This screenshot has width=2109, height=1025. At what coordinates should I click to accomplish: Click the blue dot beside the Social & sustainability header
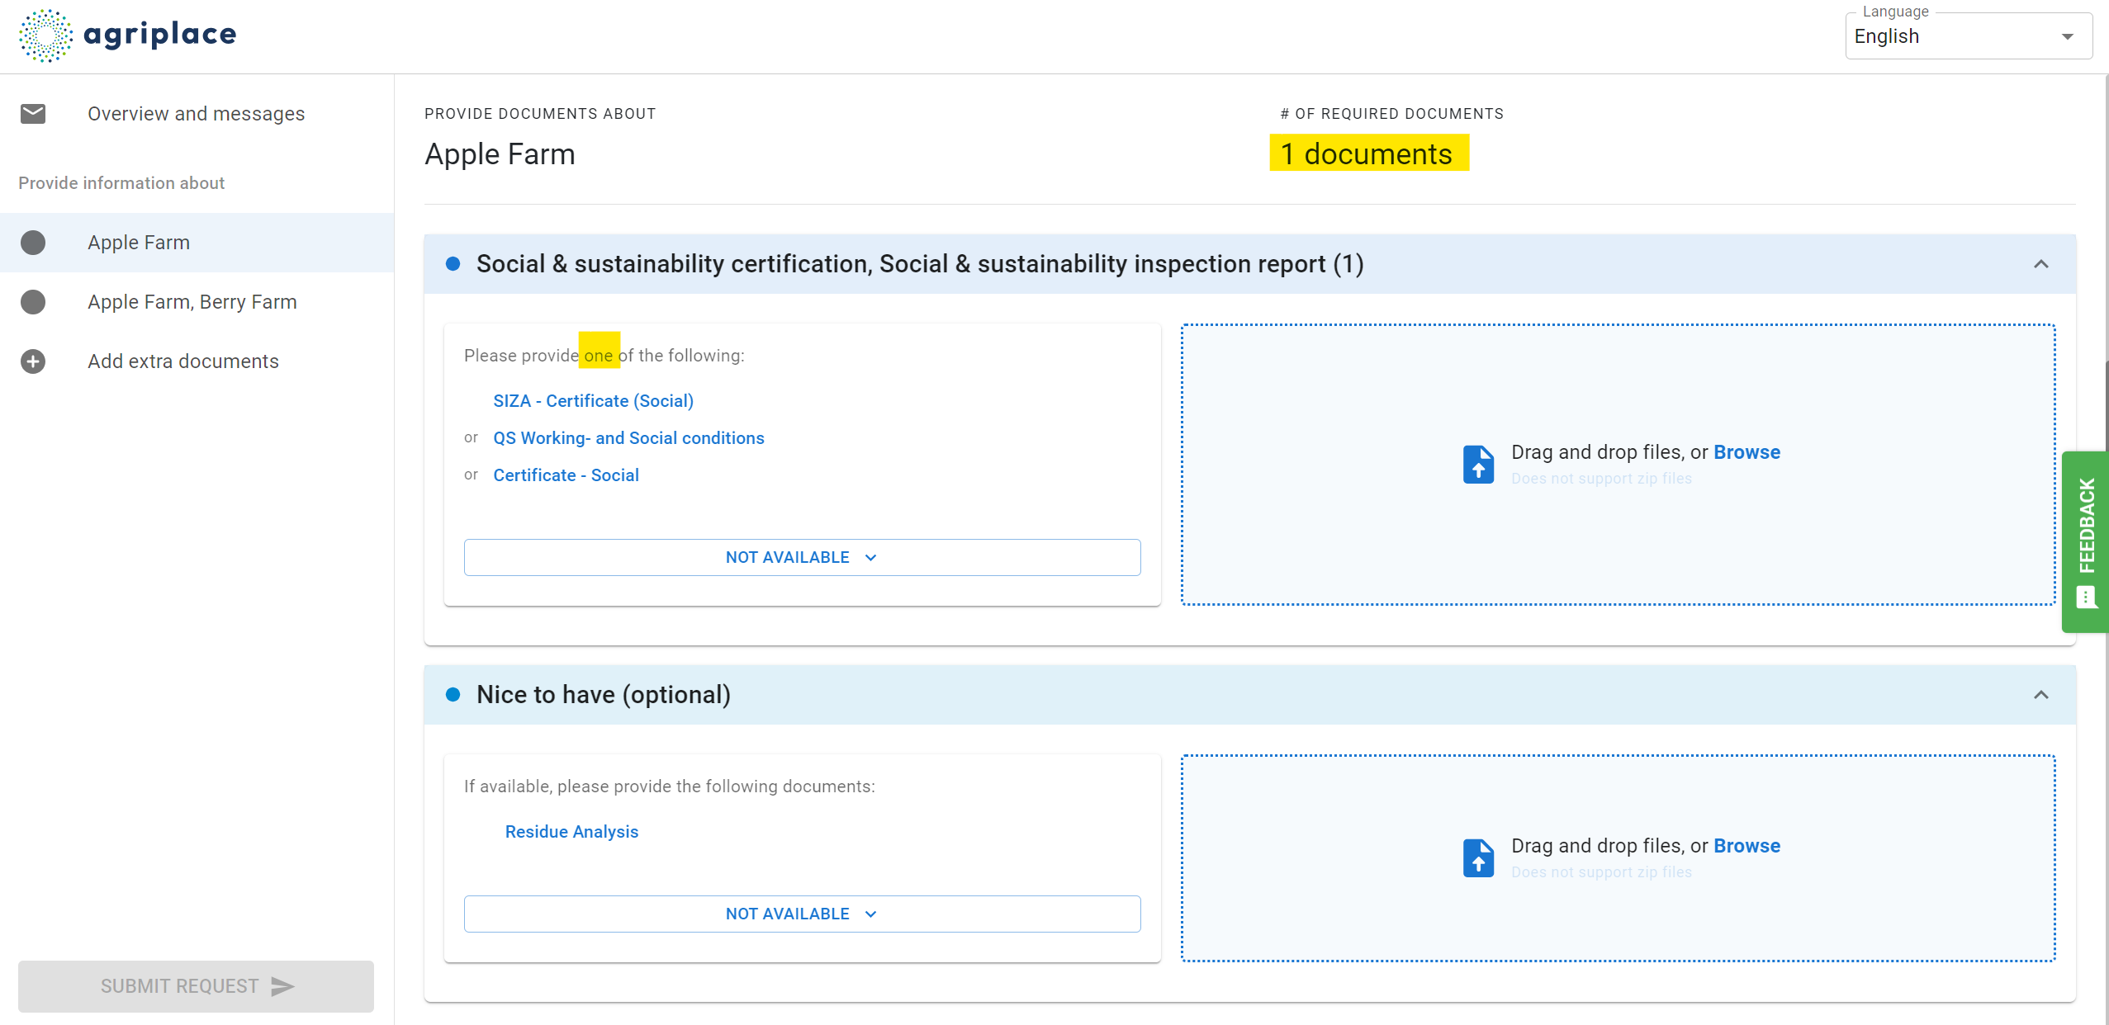(453, 264)
